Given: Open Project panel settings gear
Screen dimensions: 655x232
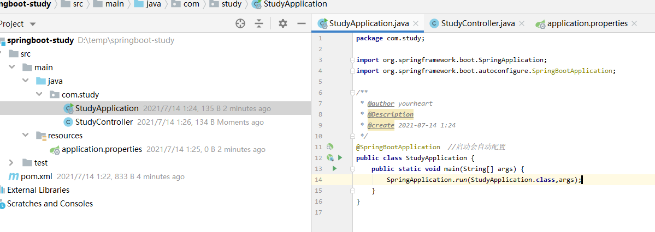Looking at the screenshot, I should (x=283, y=24).
